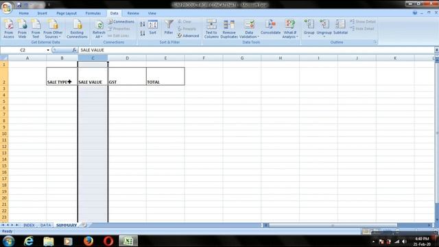Click the From Access import icon

click(x=9, y=29)
